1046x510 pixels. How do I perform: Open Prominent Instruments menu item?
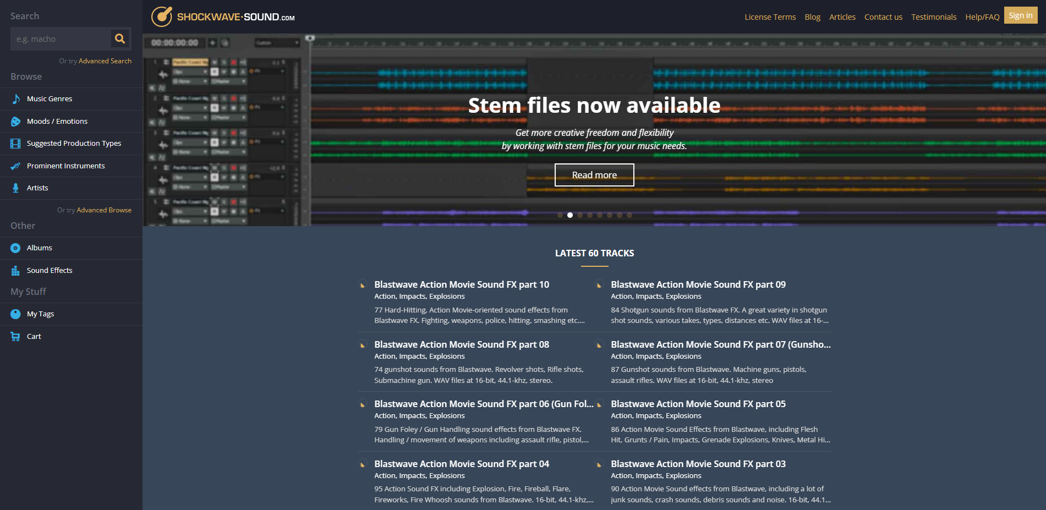72,166
